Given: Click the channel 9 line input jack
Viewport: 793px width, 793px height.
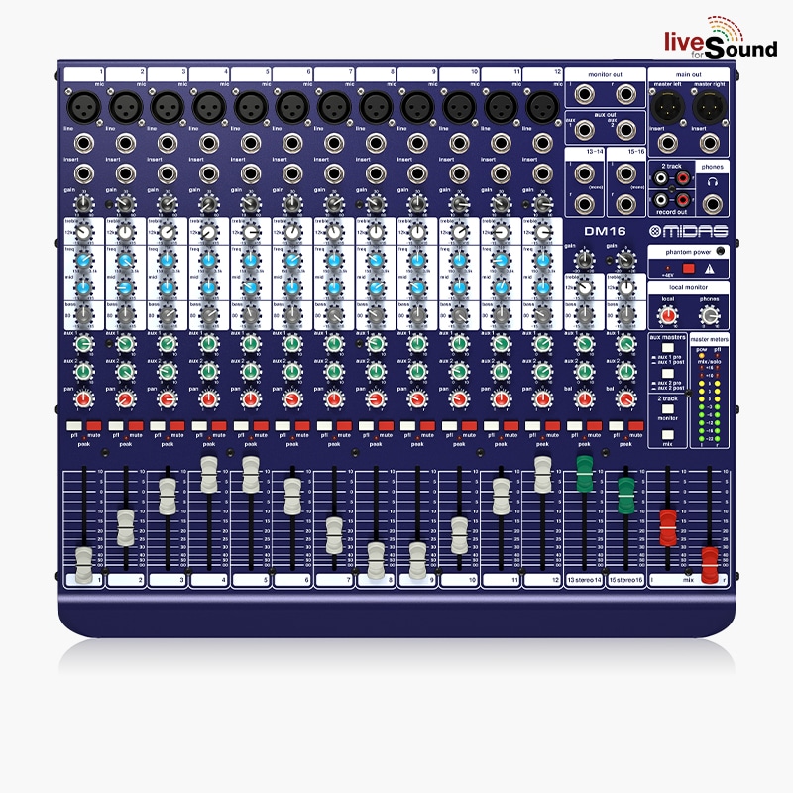Looking at the screenshot, I should click(x=417, y=143).
